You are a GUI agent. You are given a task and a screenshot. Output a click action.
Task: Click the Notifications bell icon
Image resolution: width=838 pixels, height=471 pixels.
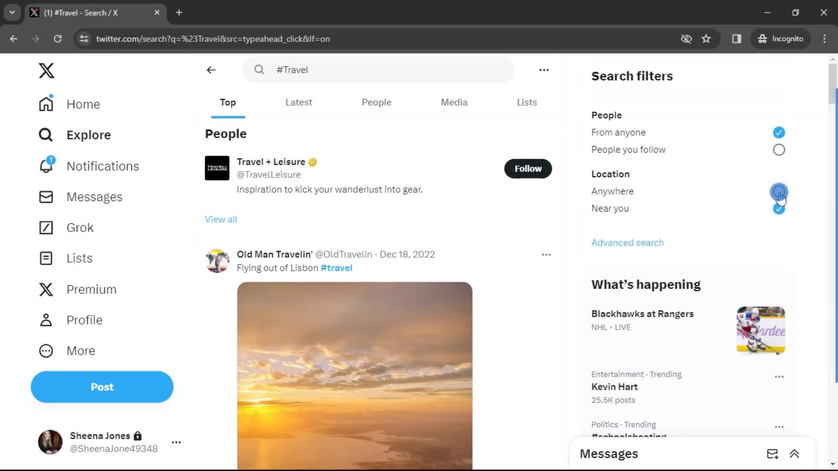point(46,166)
